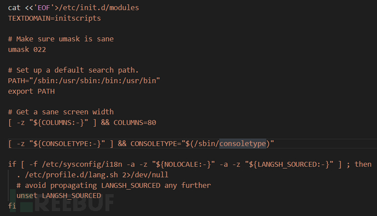This screenshot has width=377, height=216.
Task: Click '# avoid propagating LANGSH_SOURCED' comment
Action: point(114,185)
